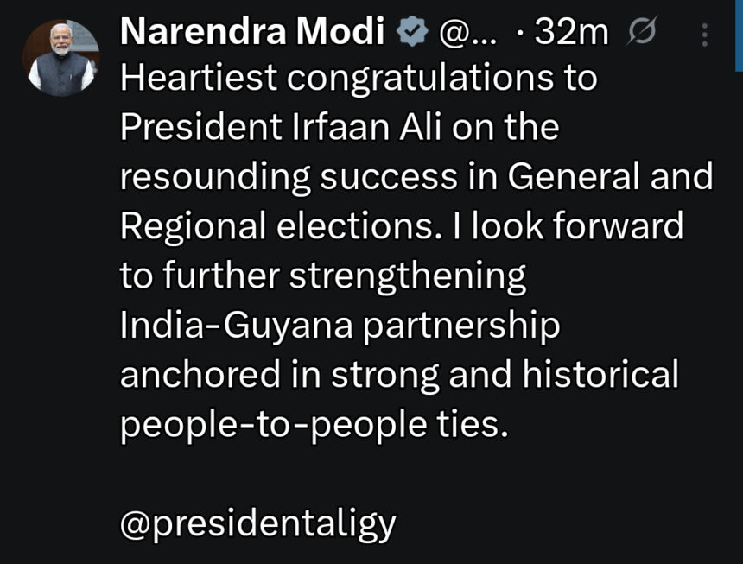The height and width of the screenshot is (564, 743).
Task: Open the three-dot more options menu
Action: [x=706, y=35]
